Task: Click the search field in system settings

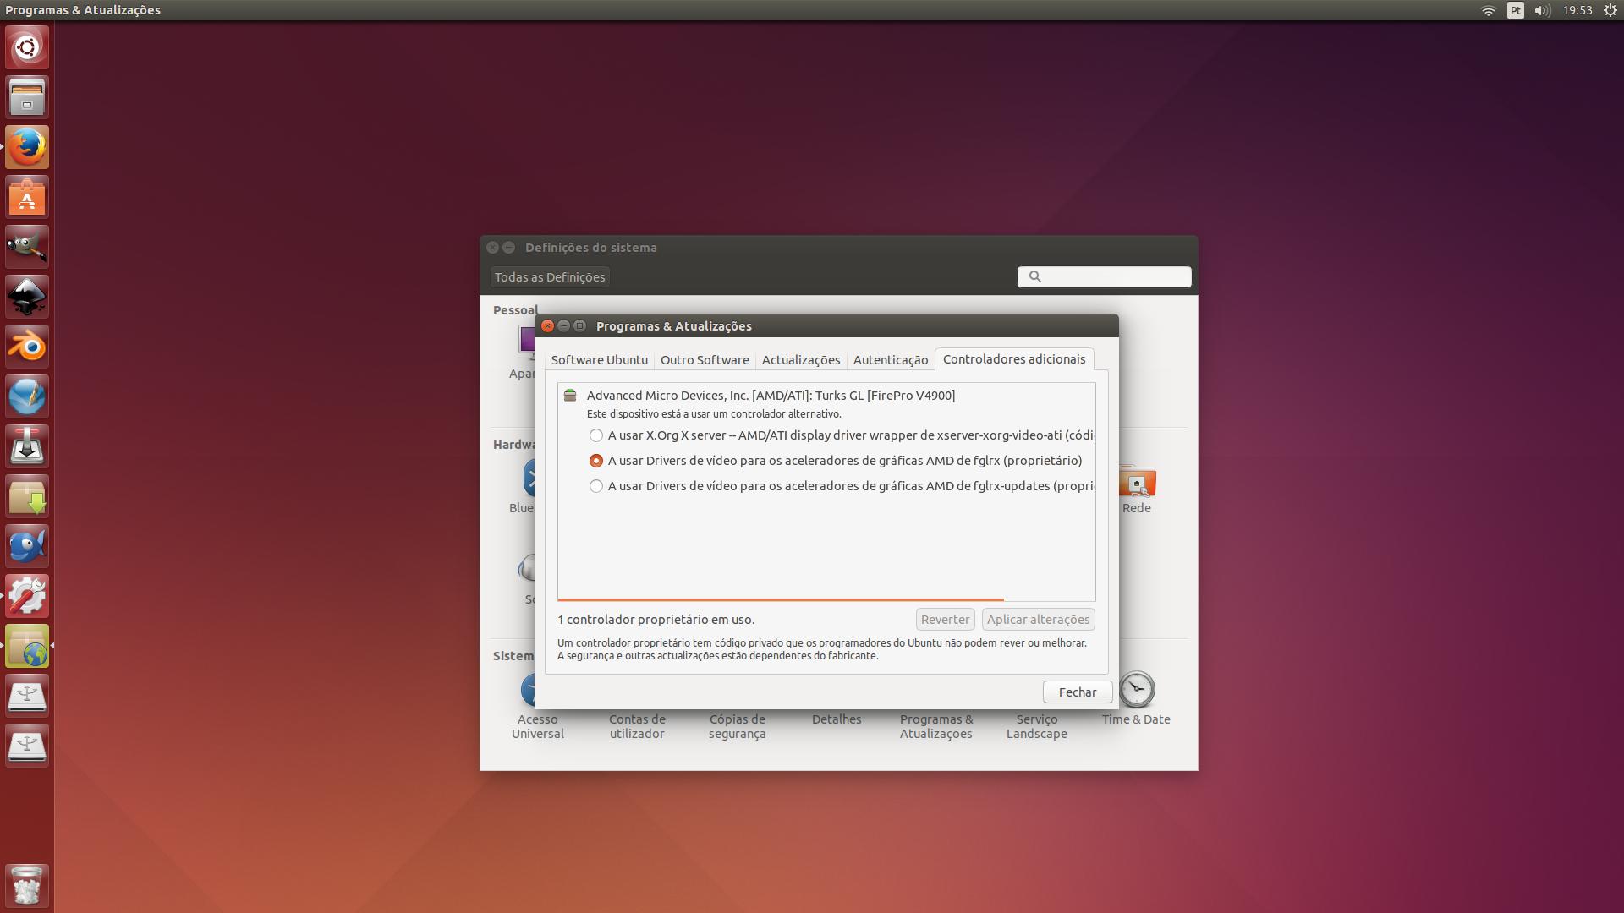Action: click(1105, 276)
